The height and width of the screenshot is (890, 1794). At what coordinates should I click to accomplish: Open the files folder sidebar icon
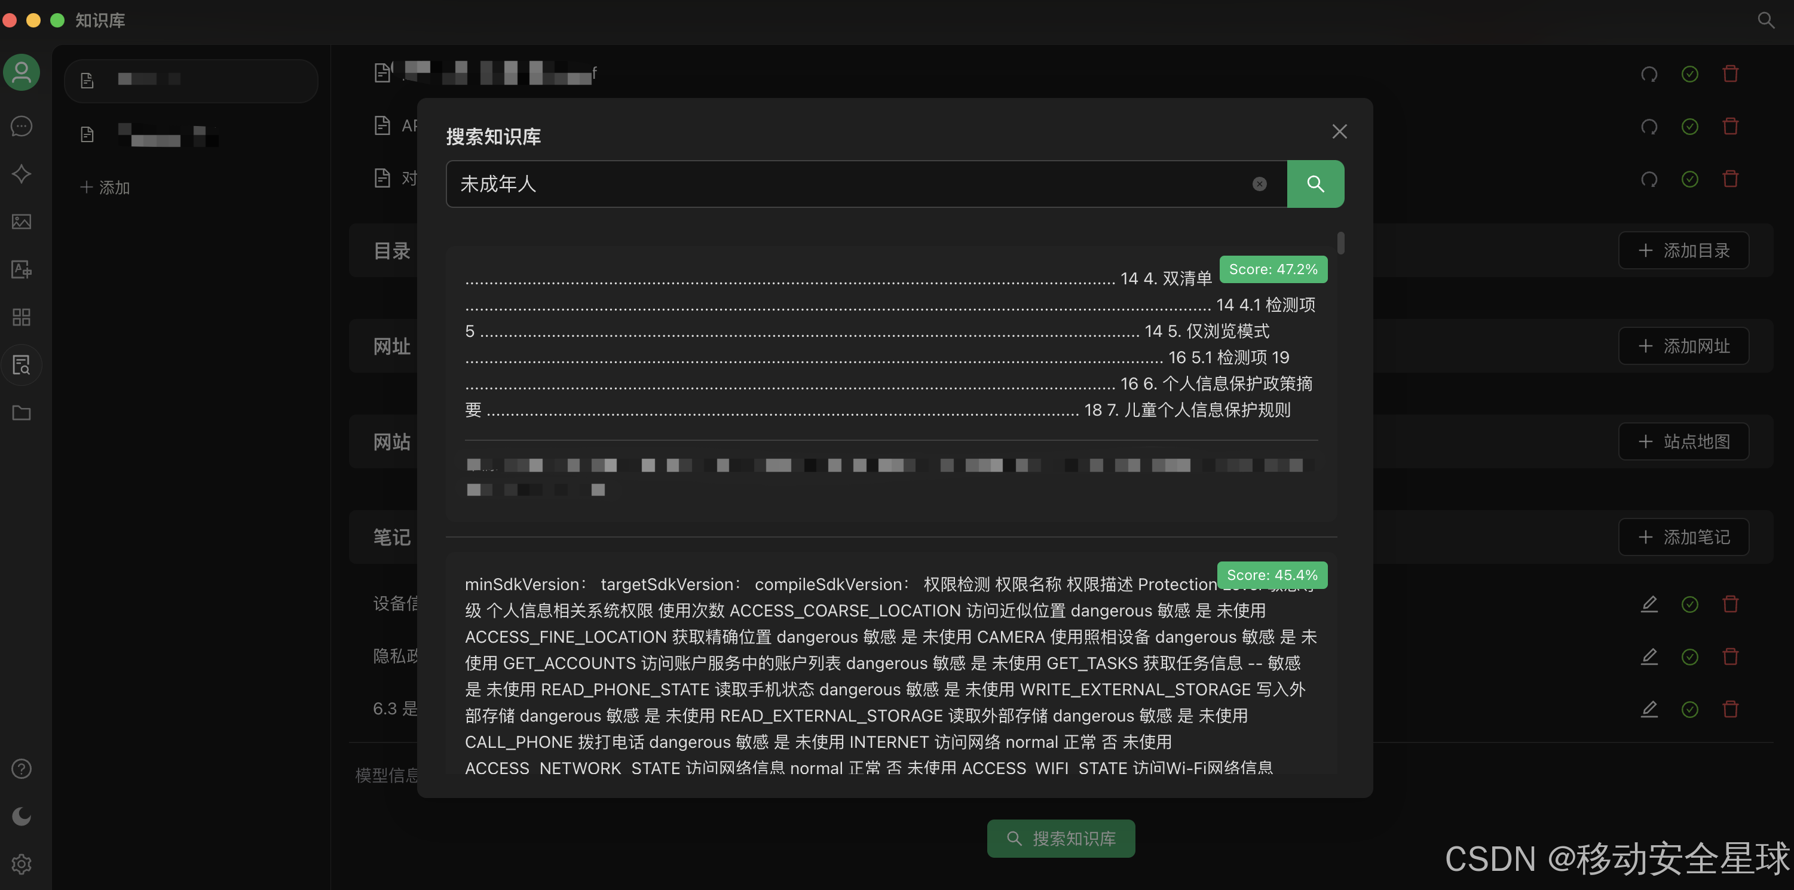coord(22,413)
